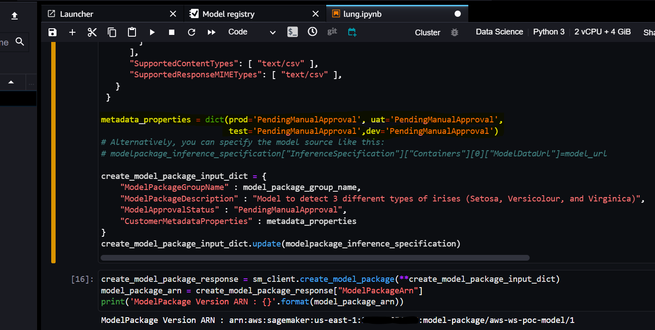Interrupt the kernel with the stop icon
Screen dimensions: 655x330
171,32
